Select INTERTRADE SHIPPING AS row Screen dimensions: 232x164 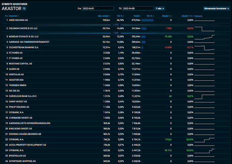point(116,161)
